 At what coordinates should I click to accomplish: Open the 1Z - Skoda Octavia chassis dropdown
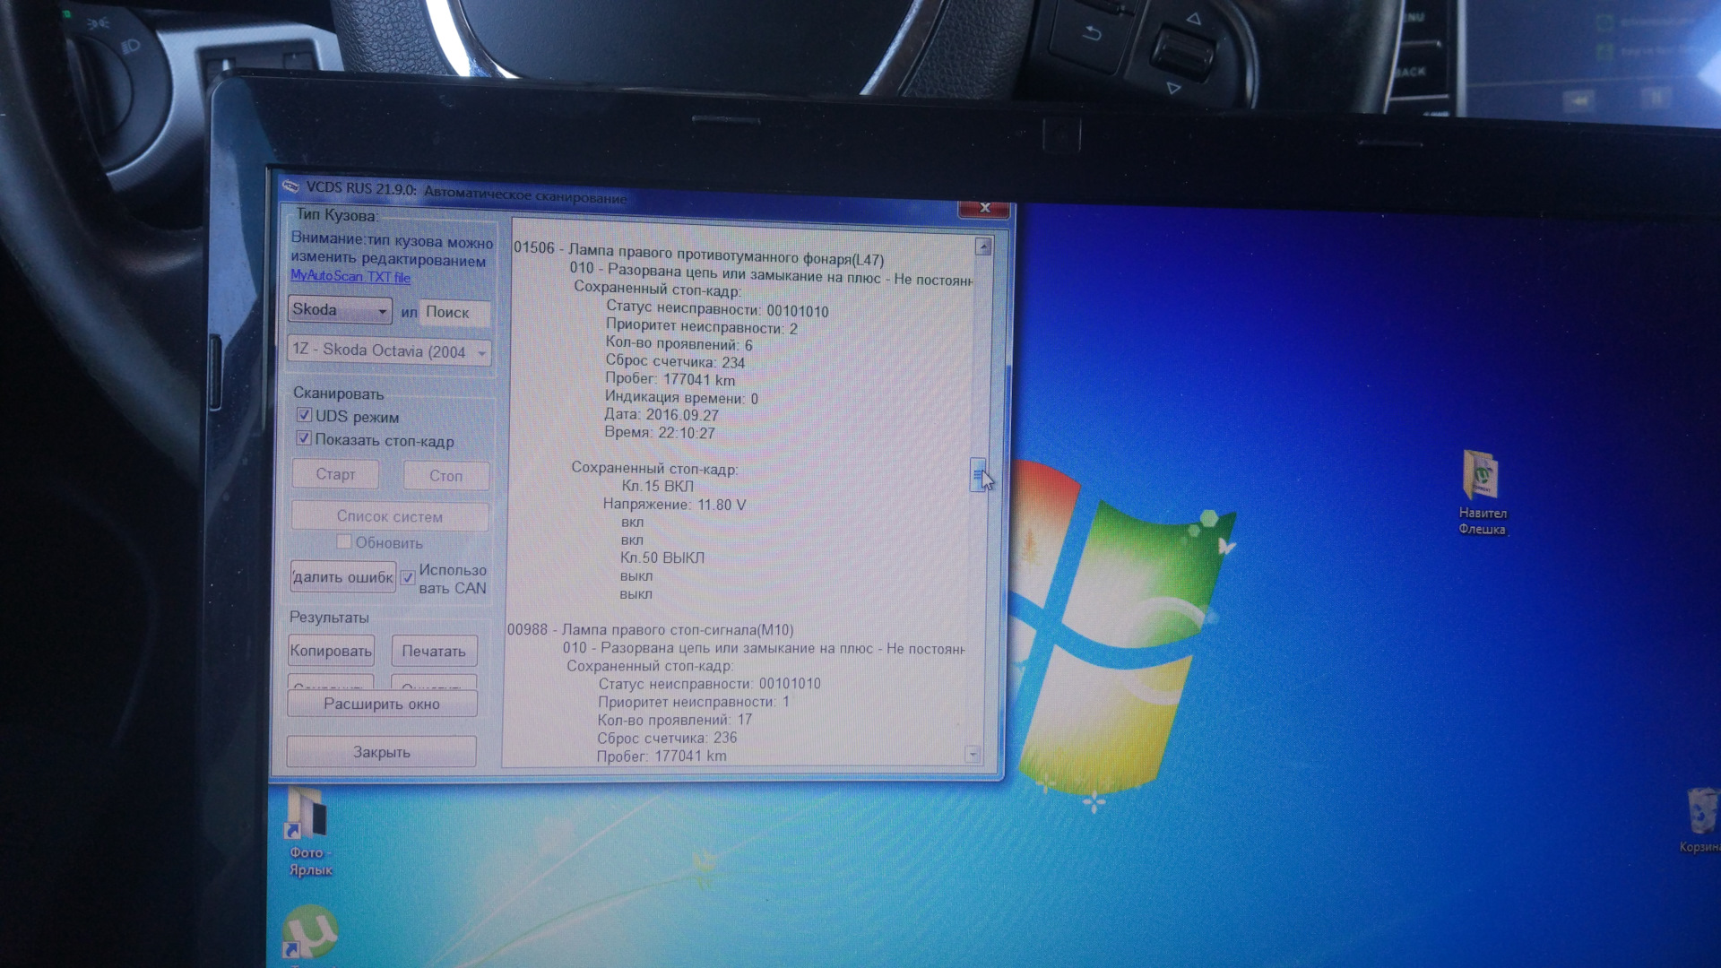click(389, 350)
